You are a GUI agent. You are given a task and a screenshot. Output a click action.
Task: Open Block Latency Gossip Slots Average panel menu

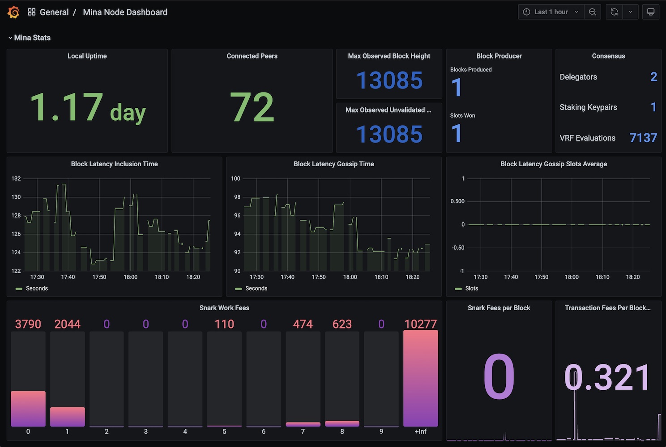pos(554,164)
